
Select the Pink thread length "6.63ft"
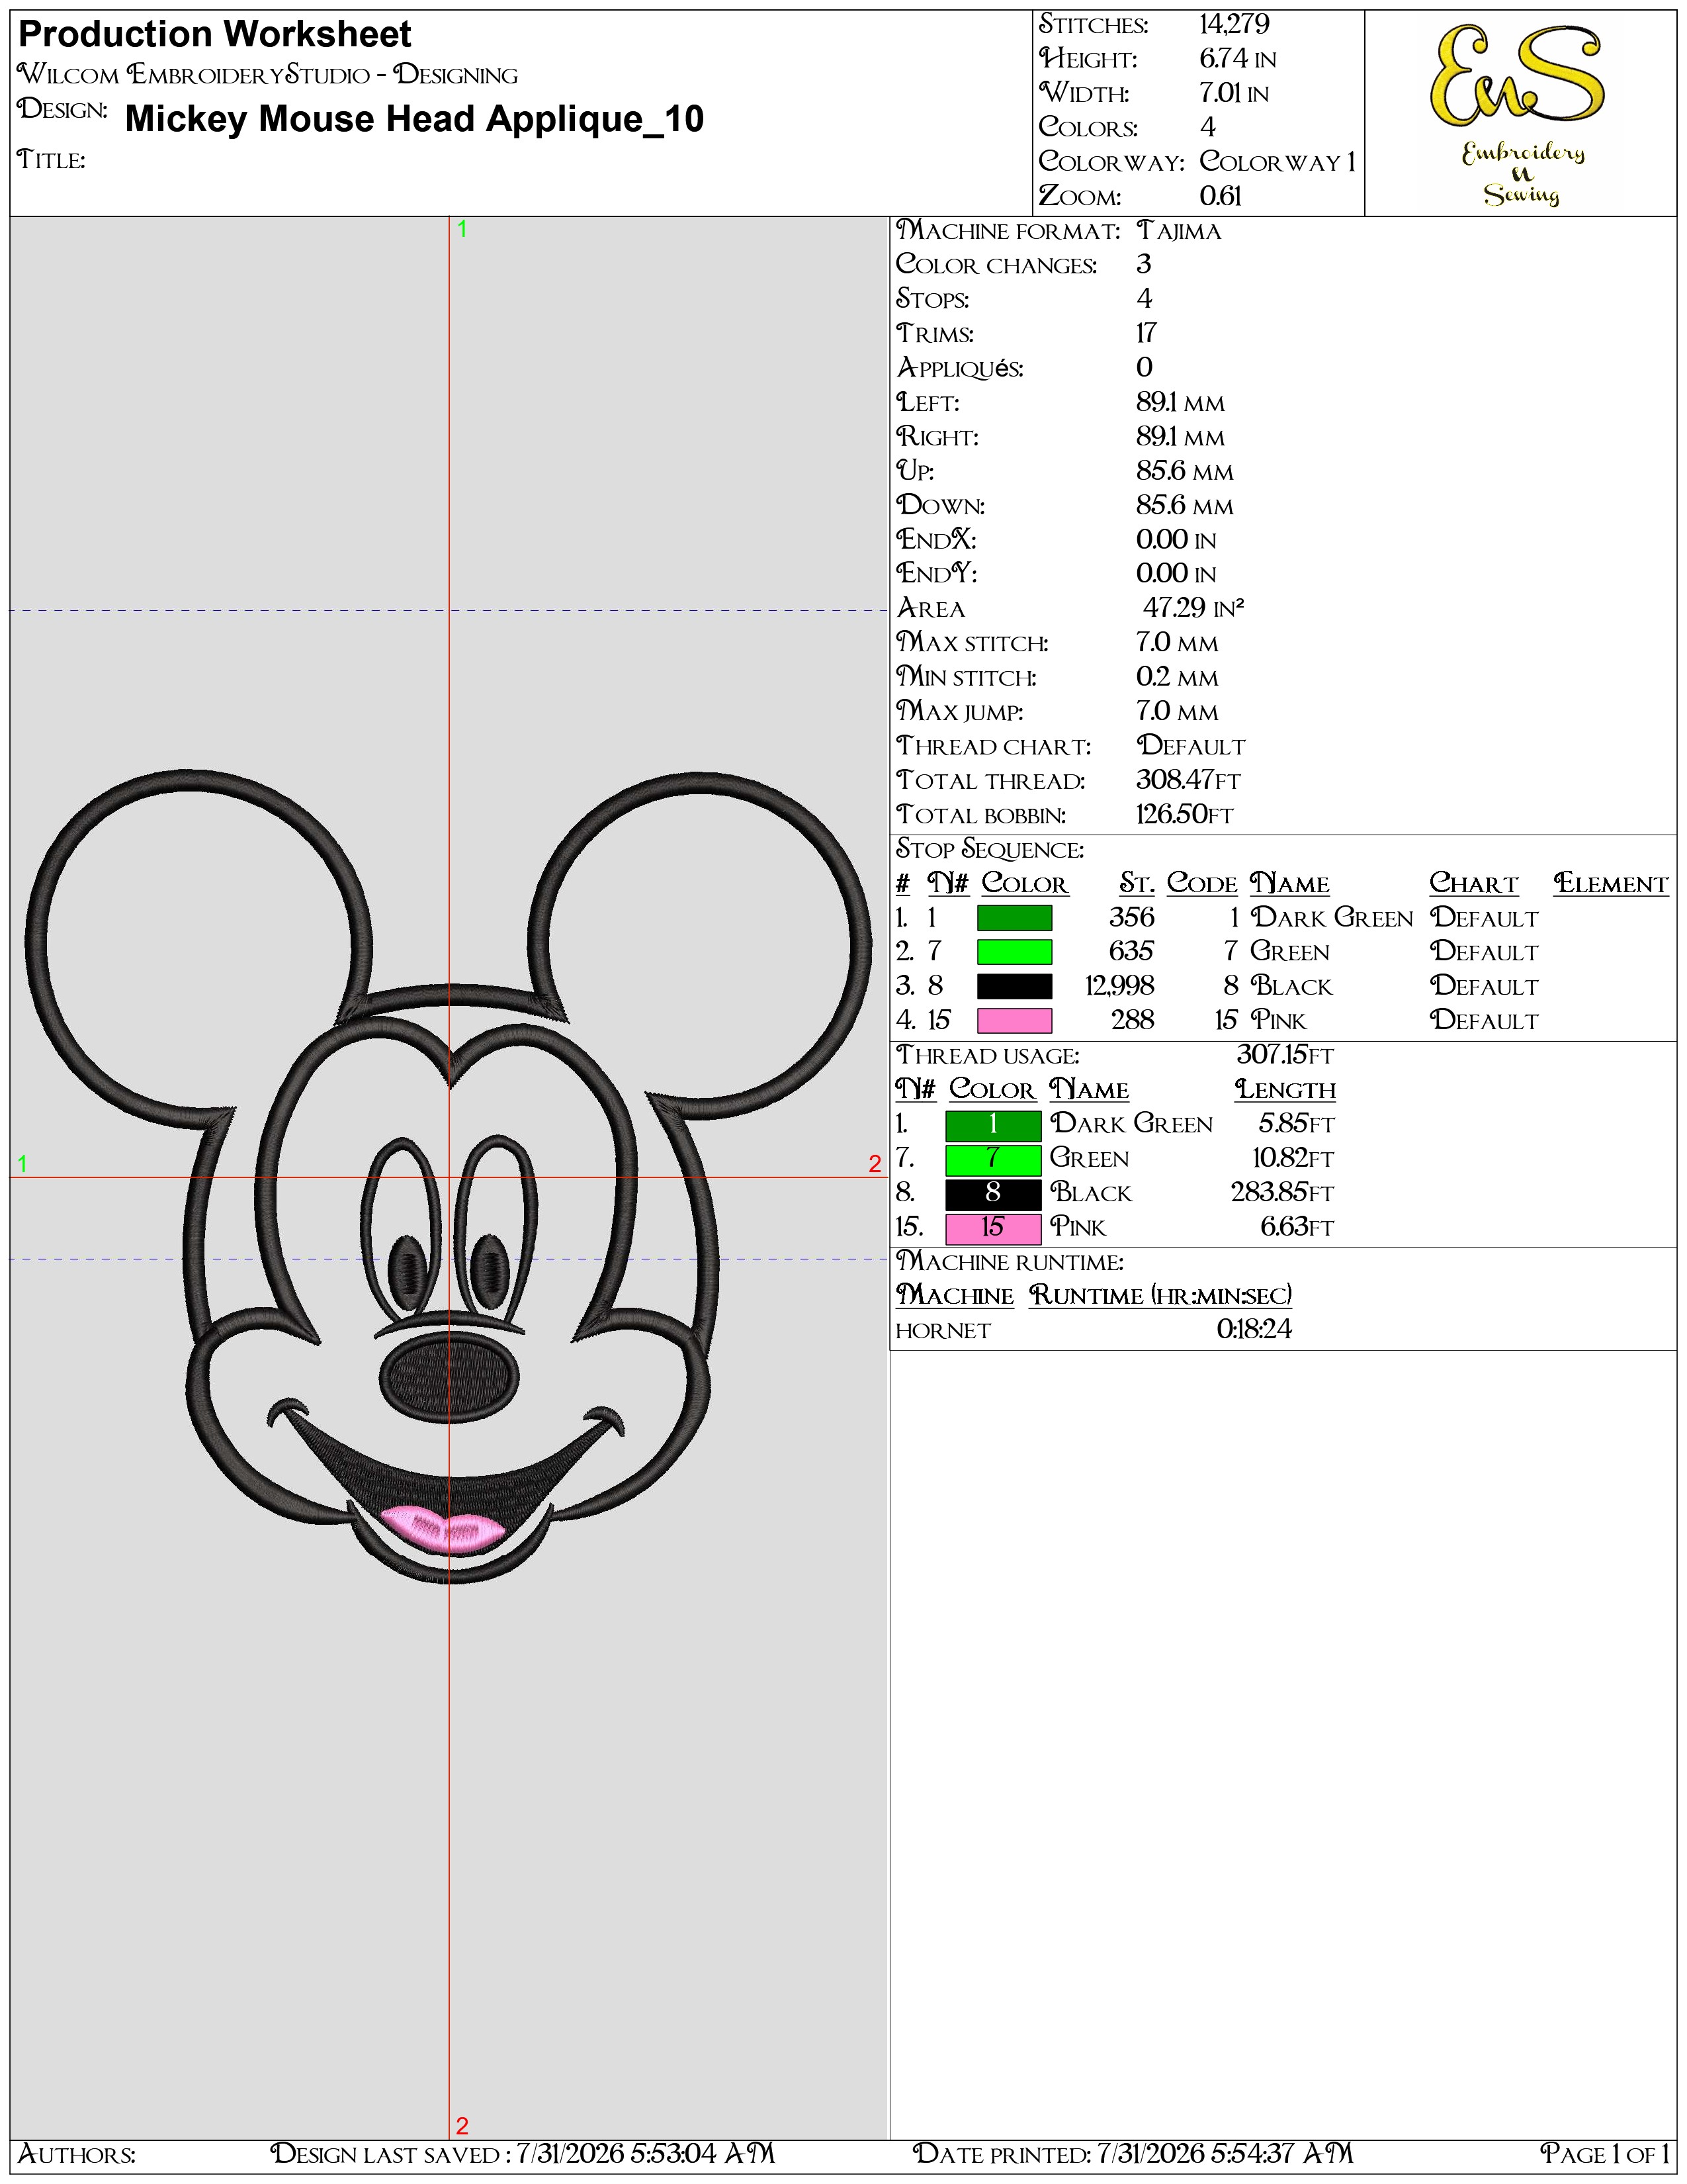pos(1297,1227)
